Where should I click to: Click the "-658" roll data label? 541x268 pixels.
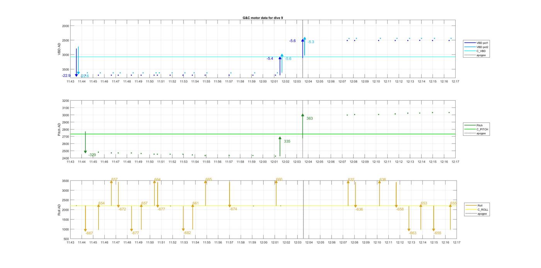[x=400, y=209]
